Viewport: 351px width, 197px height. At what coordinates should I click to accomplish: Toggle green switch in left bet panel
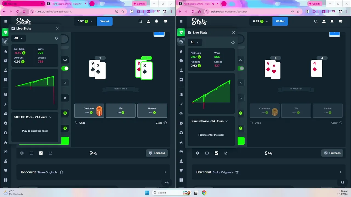[x=65, y=68]
